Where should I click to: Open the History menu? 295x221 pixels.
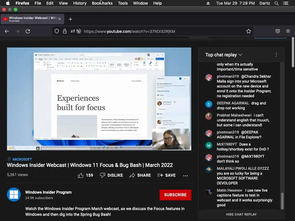point(80,3)
